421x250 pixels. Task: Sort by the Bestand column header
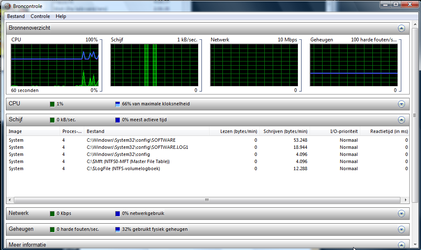[x=147, y=131]
